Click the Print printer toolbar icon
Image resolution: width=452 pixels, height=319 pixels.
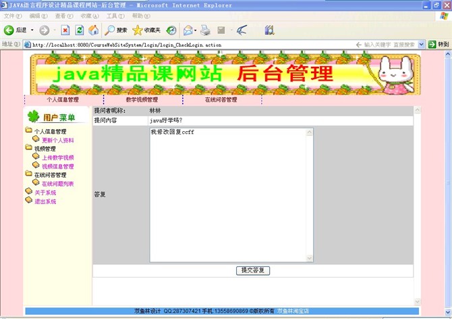coord(204,30)
